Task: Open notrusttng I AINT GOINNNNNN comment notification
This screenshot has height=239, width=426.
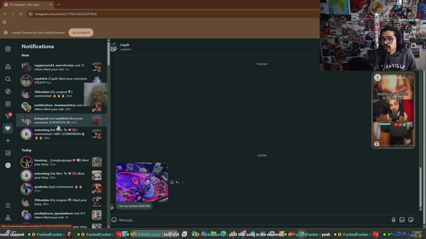Action: click(62, 134)
